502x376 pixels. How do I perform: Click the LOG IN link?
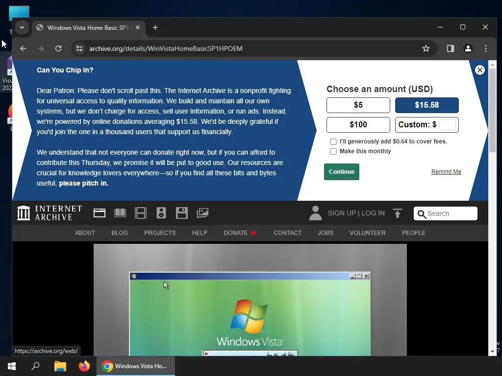click(x=373, y=213)
